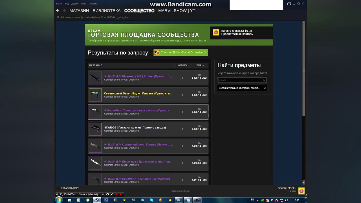Click the Bandicam recorder taskbar icon
Image resolution: width=361 pixels, height=203 pixels.
pos(197,200)
